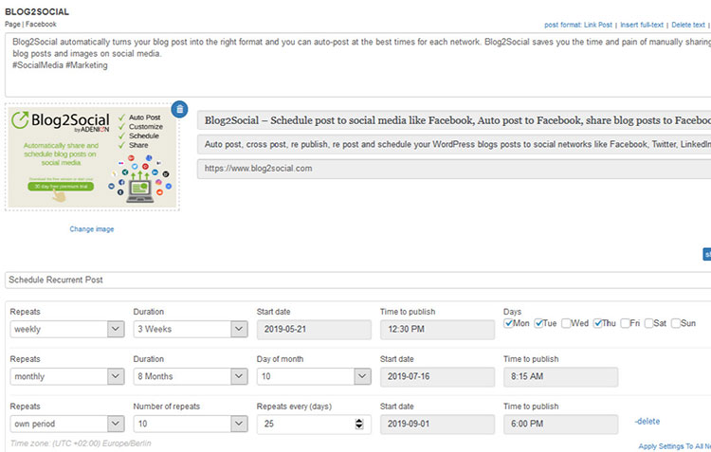Toggle the Wed day checkbox

[x=566, y=323]
